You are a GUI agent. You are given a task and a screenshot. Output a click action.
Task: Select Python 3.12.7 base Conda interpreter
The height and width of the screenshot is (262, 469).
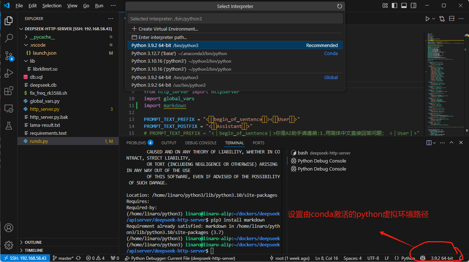[x=235, y=53]
